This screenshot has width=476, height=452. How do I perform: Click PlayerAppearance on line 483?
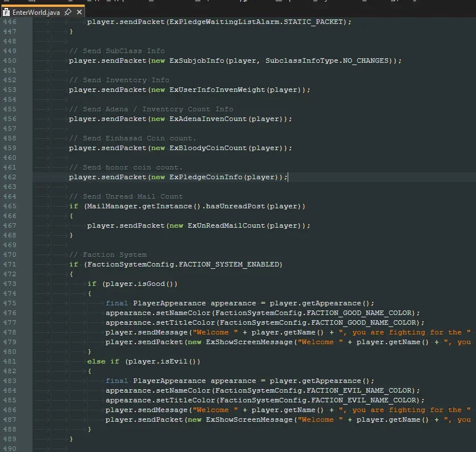pos(169,381)
